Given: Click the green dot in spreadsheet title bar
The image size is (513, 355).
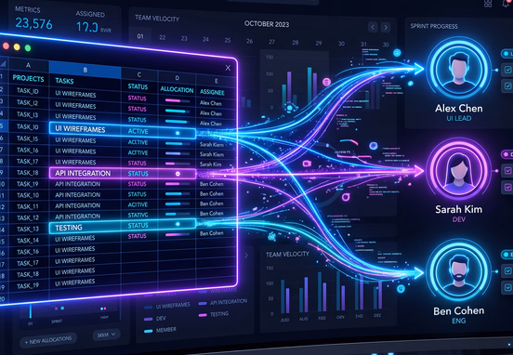Looking at the screenshot, I should tap(28, 48).
